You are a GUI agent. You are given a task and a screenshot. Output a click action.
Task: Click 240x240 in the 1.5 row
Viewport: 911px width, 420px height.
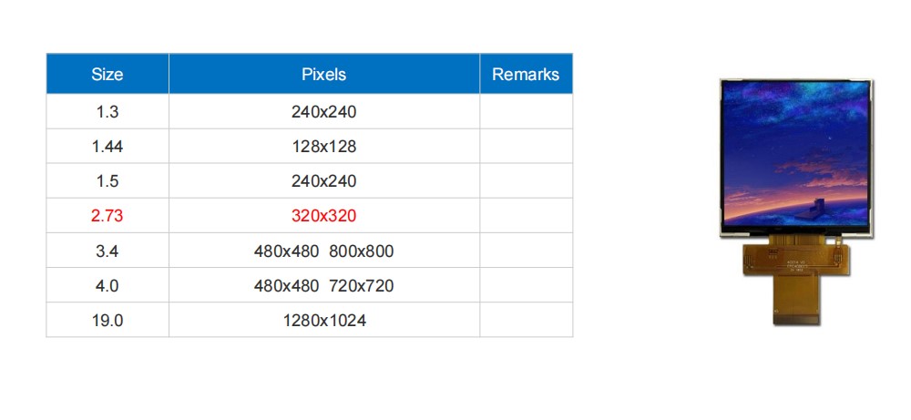click(323, 181)
